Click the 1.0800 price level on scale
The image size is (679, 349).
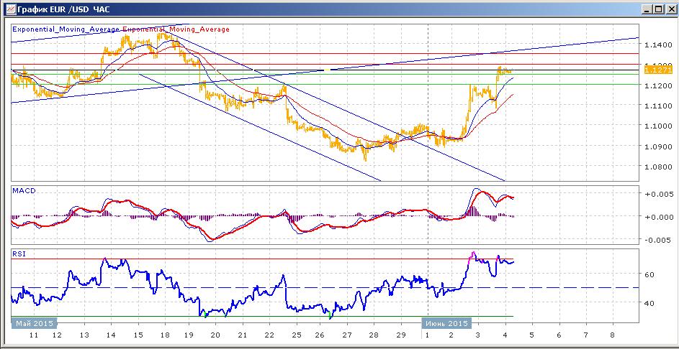click(x=657, y=167)
